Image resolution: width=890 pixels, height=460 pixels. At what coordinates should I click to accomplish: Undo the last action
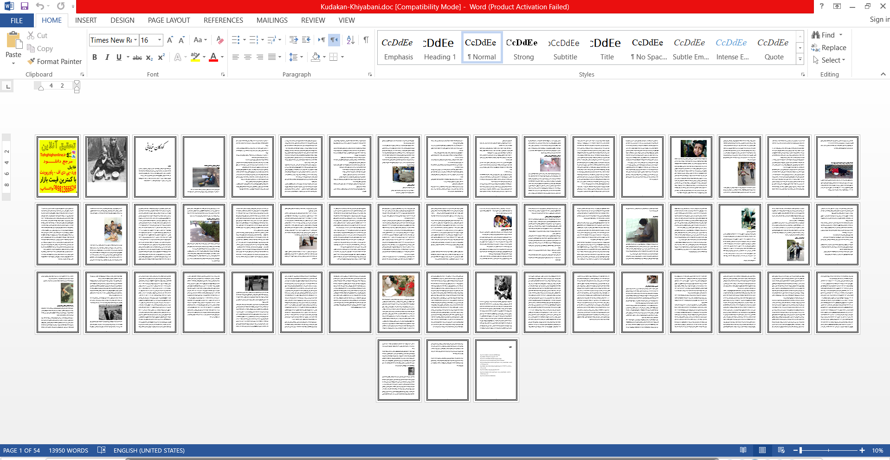[40, 6]
